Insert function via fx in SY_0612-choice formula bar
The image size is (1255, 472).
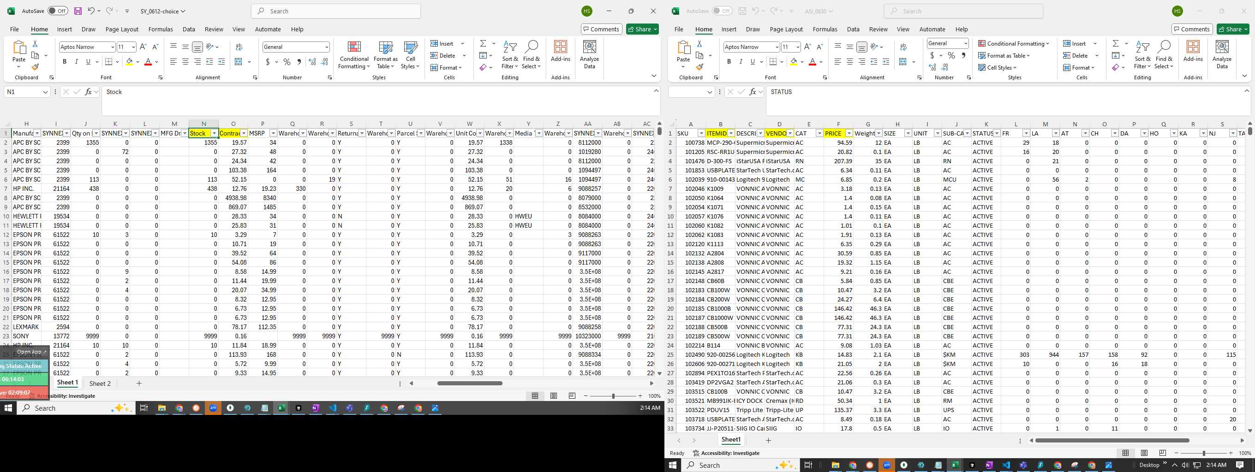click(88, 91)
